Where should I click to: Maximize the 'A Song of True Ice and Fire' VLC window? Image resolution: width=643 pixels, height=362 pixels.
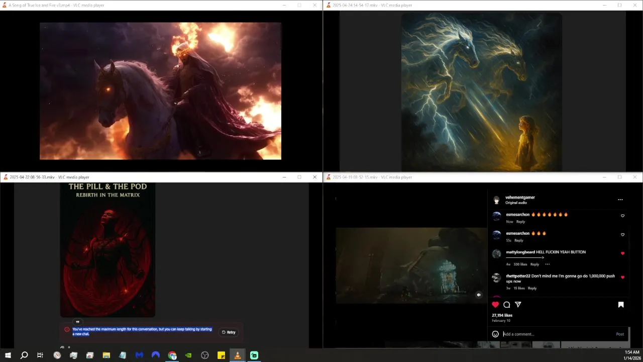[299, 5]
